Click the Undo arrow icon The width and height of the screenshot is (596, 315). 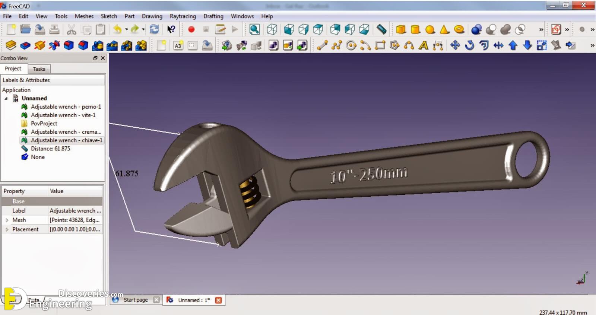(118, 29)
